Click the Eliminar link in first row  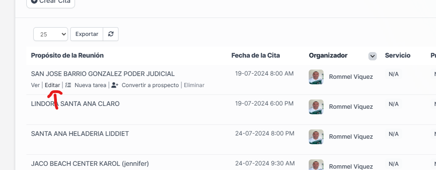pyautogui.click(x=194, y=85)
